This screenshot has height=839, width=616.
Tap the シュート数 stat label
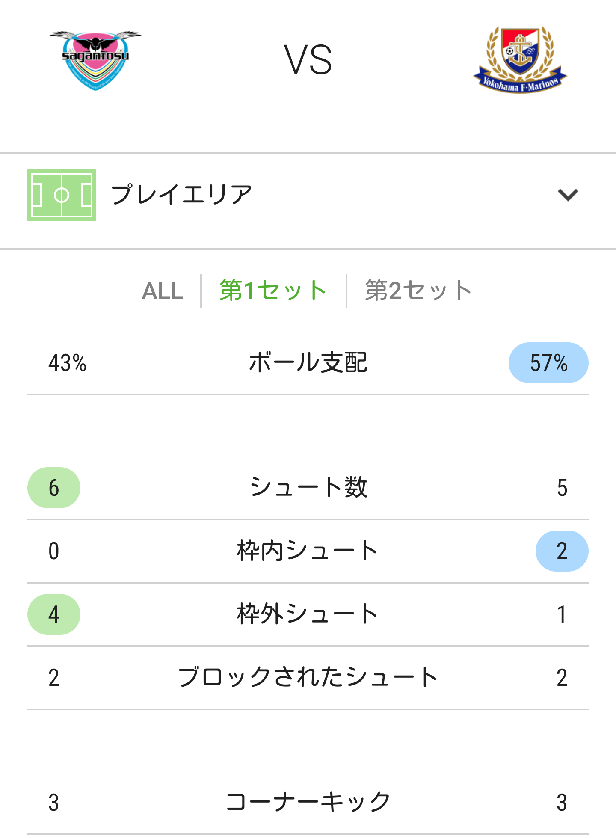(308, 487)
